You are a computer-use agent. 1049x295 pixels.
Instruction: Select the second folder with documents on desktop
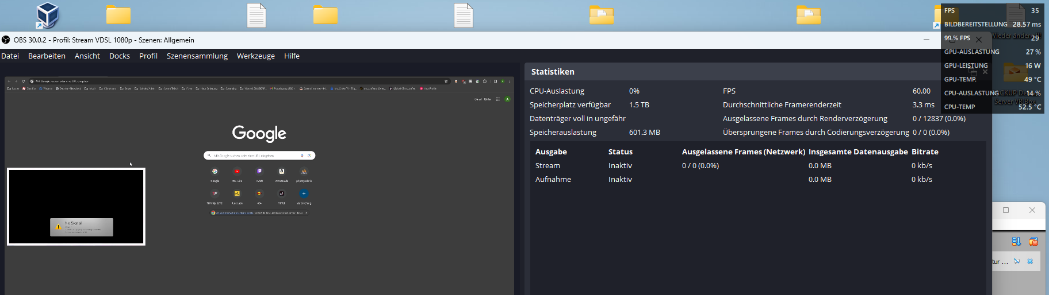tap(809, 15)
